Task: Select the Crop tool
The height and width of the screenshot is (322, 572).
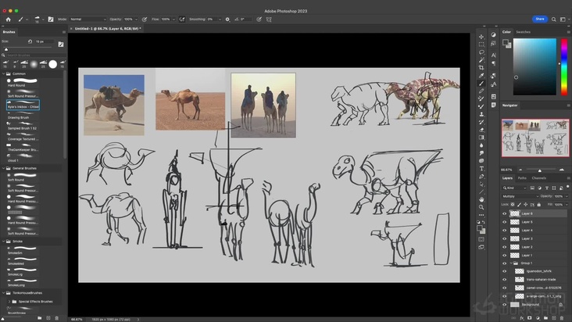Action: (x=481, y=67)
